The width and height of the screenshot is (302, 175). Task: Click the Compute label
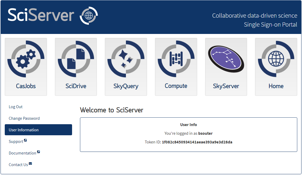coord(176,86)
